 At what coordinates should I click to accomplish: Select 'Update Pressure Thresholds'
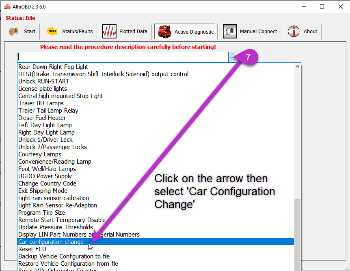(x=156, y=227)
